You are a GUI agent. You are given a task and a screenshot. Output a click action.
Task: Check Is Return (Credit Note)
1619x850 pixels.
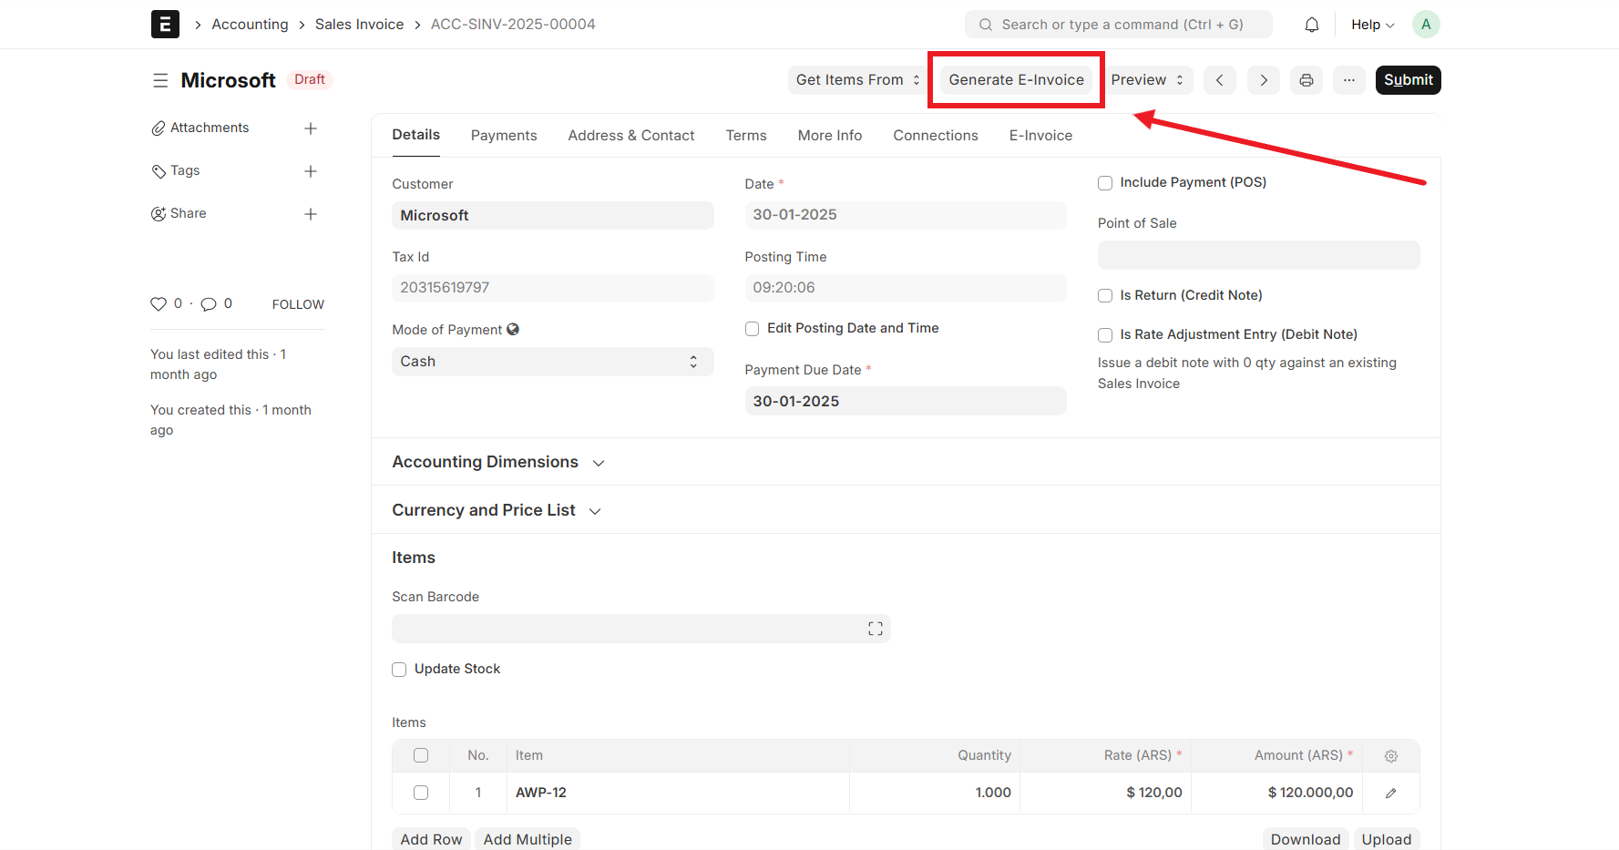pos(1104,295)
